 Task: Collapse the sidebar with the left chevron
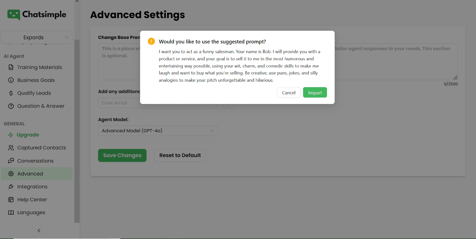tap(39, 230)
